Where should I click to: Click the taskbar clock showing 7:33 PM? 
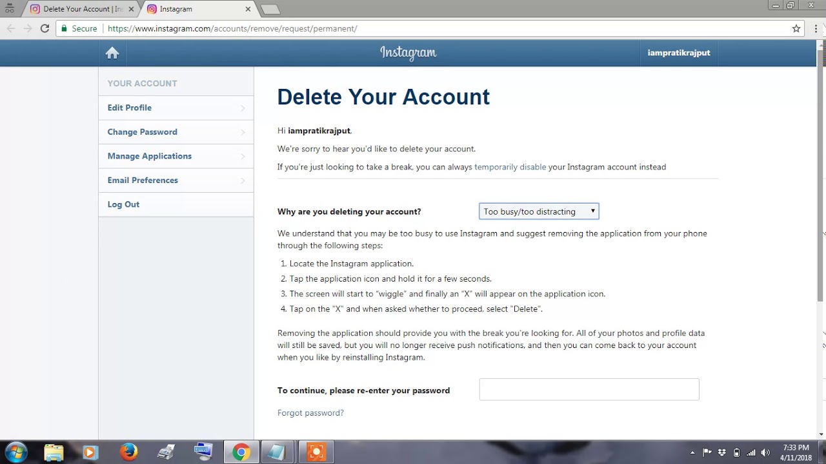click(796, 452)
